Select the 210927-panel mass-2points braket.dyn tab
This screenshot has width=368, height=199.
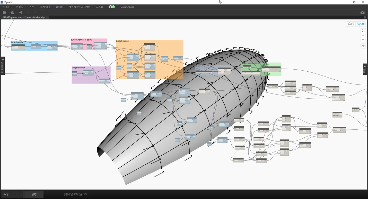24,17
